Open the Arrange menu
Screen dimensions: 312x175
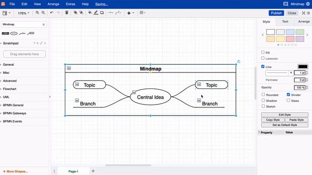53,4
